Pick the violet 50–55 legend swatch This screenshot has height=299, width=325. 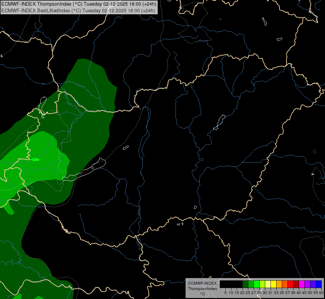tap(313, 284)
